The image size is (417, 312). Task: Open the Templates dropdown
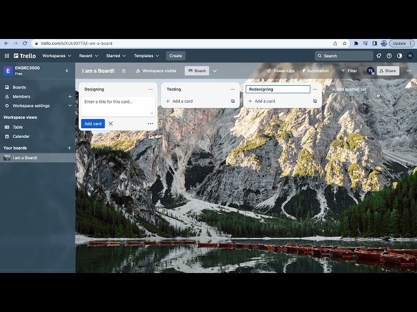(146, 56)
